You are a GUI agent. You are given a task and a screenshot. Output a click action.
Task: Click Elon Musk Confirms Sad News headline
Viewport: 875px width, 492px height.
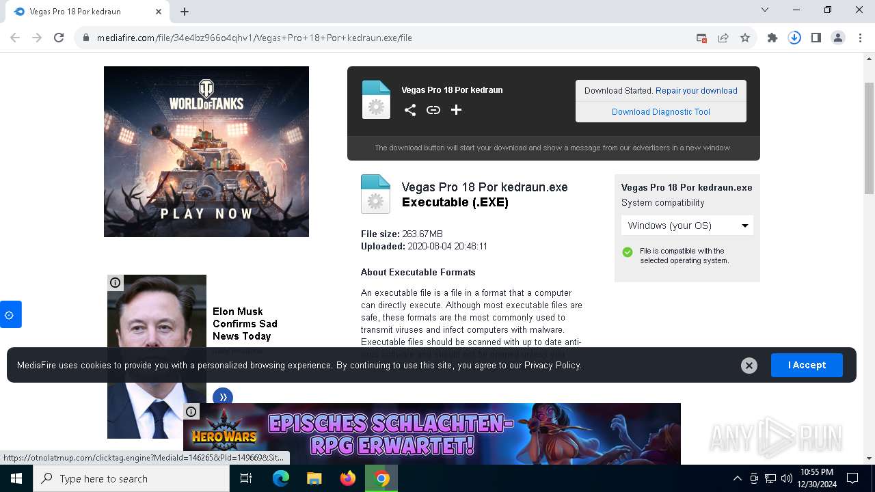pyautogui.click(x=245, y=324)
